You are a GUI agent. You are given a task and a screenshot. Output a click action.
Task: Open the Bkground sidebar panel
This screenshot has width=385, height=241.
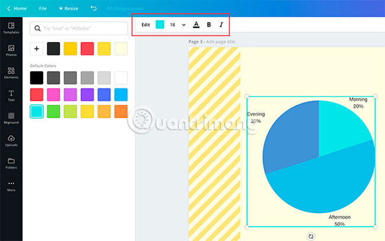[x=11, y=118]
